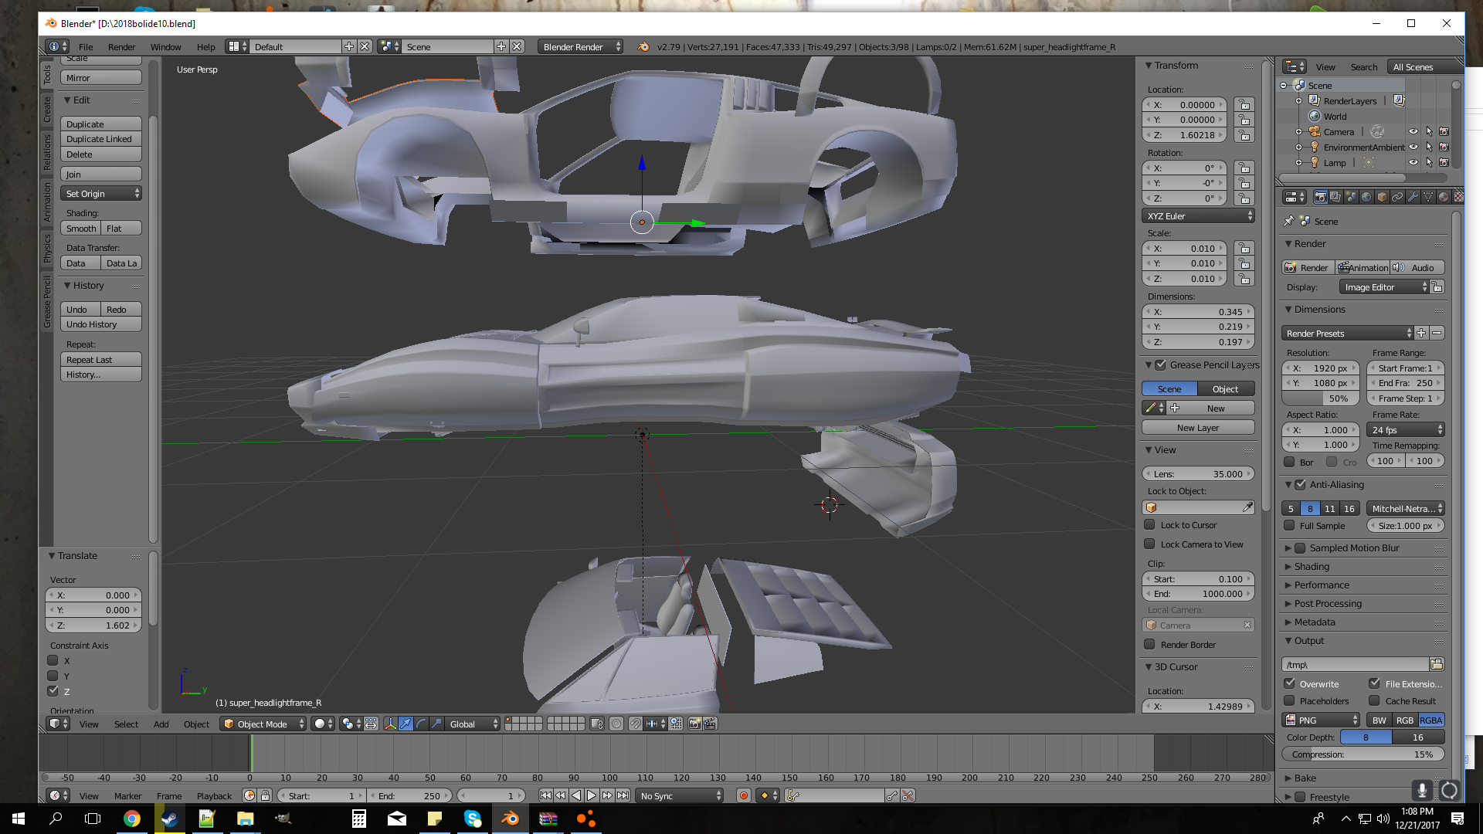Select the scale manipulator icon
The image size is (1483, 834).
[x=436, y=724]
